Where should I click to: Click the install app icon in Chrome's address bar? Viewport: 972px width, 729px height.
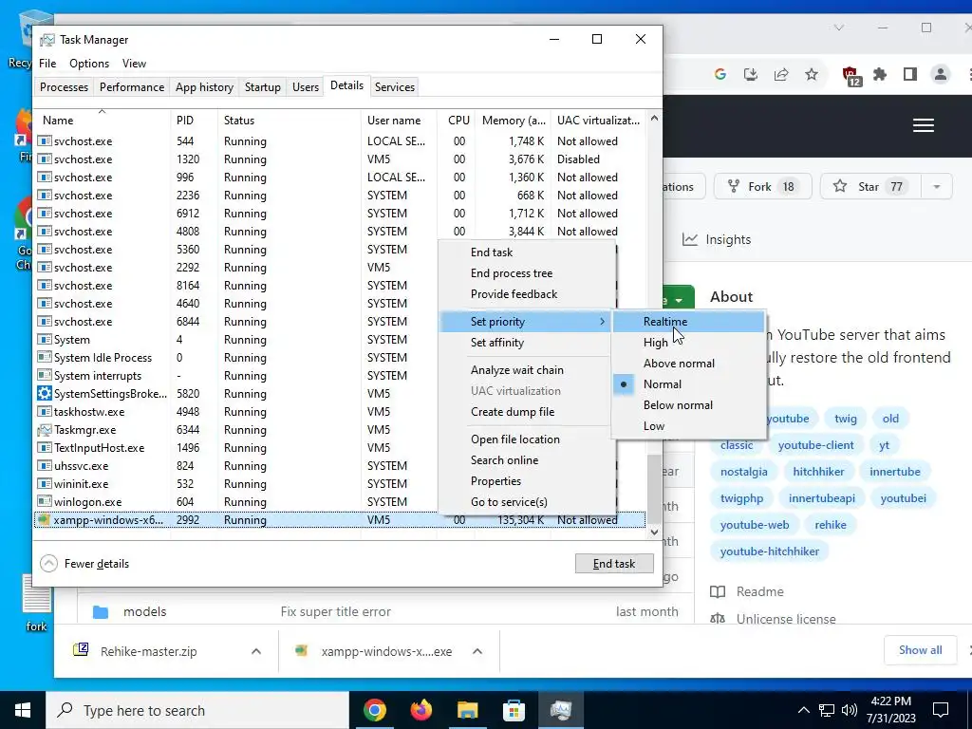click(x=751, y=74)
